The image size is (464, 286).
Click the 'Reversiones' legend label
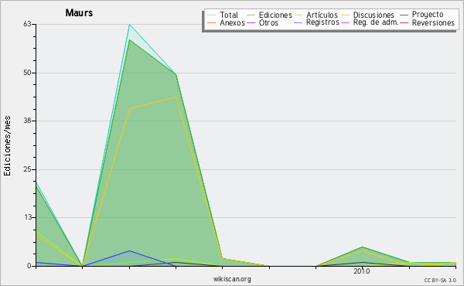point(433,22)
